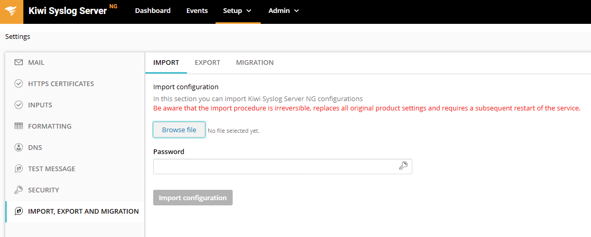The width and height of the screenshot is (591, 237).
Task: Click the DNS person icon
Action: (x=19, y=147)
